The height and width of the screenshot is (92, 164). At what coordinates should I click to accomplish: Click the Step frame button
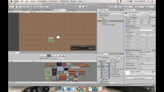[85, 7]
